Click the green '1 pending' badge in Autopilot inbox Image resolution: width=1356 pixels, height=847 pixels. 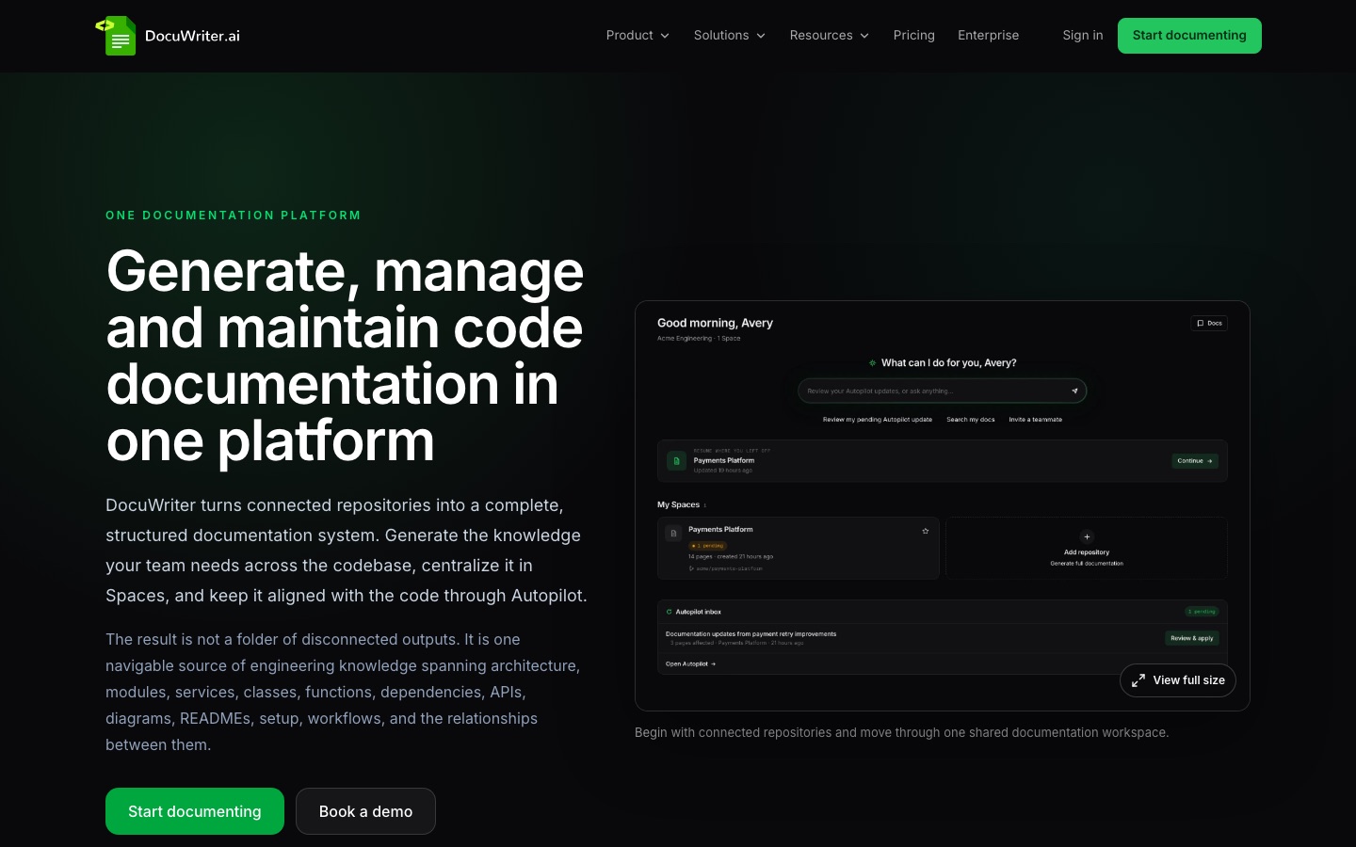click(1202, 612)
